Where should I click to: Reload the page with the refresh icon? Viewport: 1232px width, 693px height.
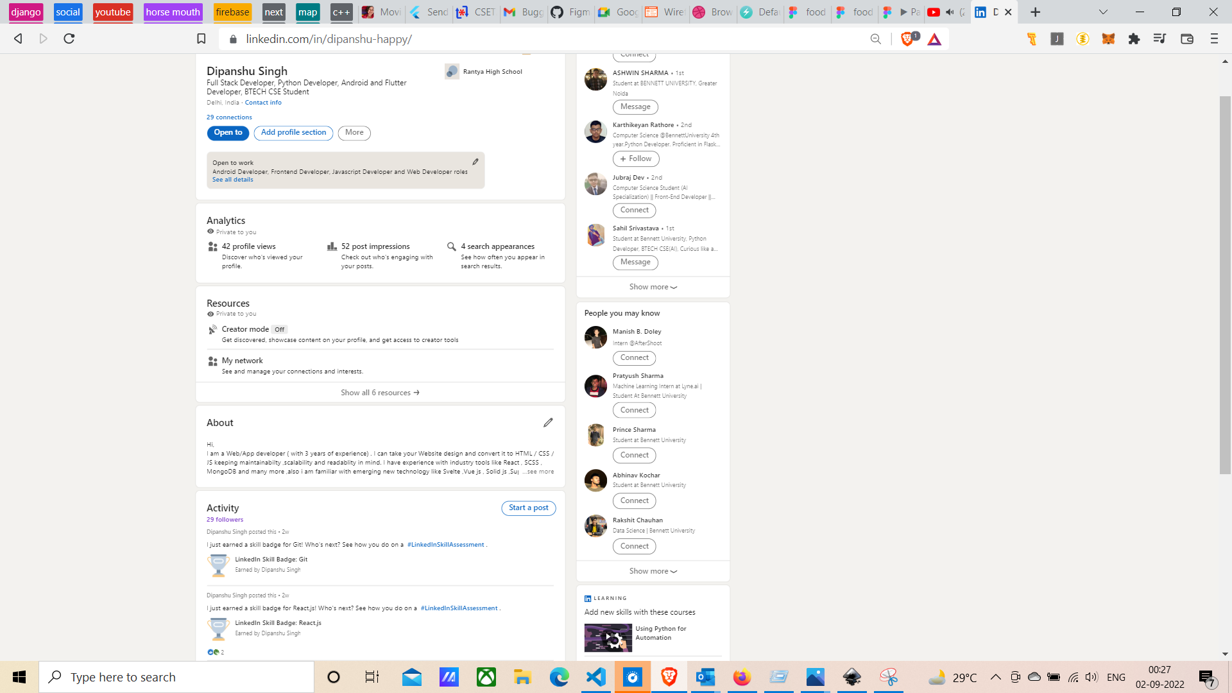pos(69,38)
